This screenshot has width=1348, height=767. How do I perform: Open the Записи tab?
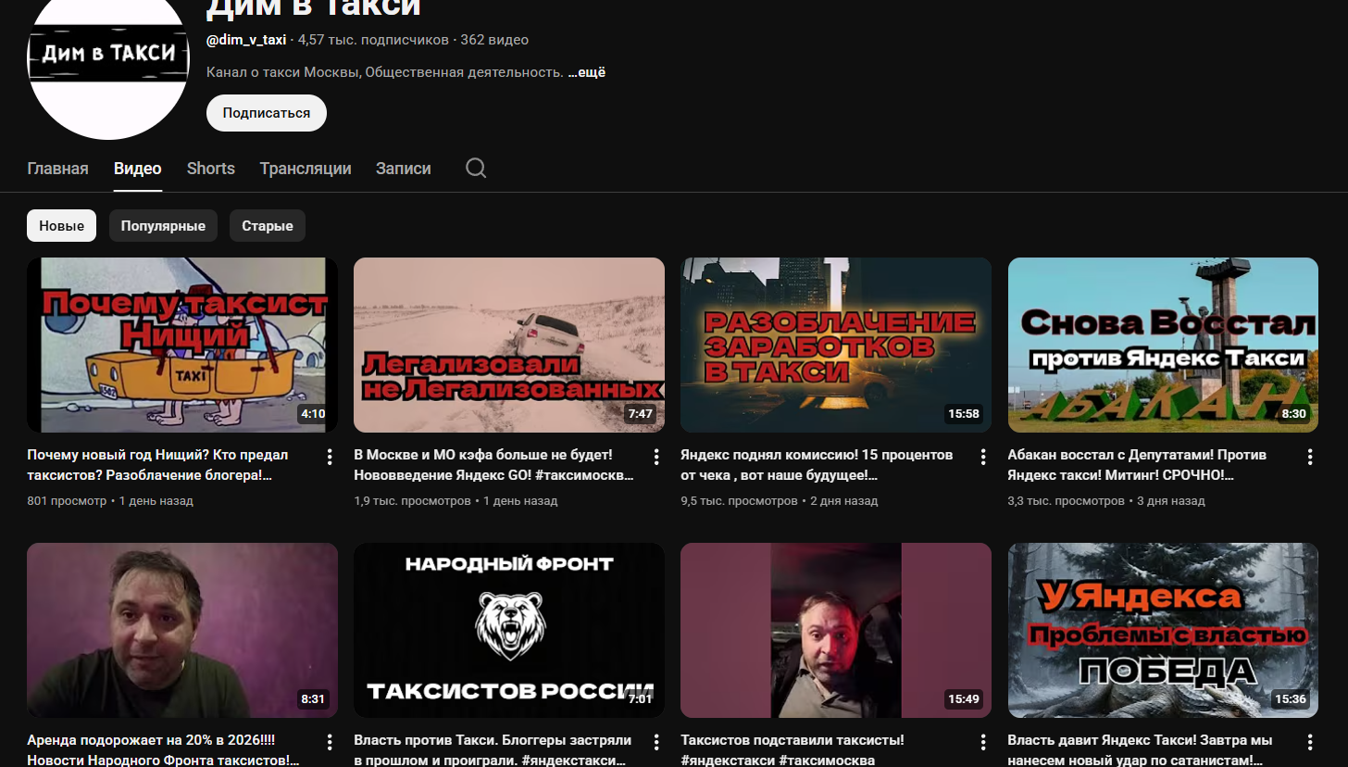[x=404, y=169]
